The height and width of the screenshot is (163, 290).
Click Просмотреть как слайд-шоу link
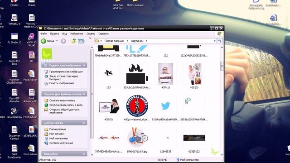point(66,72)
